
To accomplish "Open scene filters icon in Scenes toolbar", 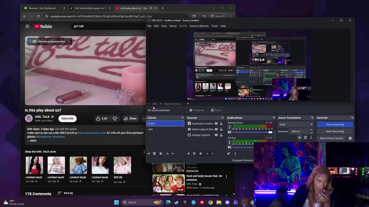I will (x=161, y=154).
